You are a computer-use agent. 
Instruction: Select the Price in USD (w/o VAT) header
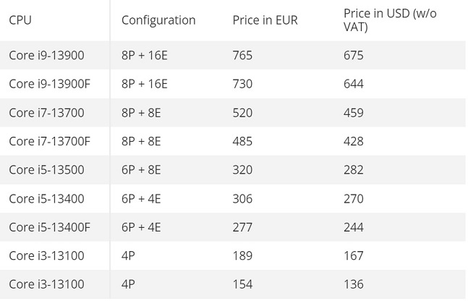(x=390, y=20)
